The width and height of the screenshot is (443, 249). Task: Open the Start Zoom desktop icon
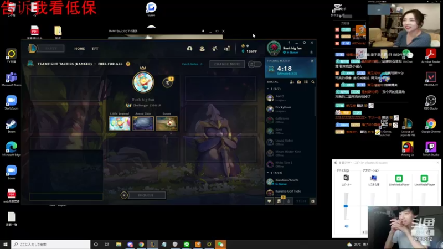tap(11, 102)
